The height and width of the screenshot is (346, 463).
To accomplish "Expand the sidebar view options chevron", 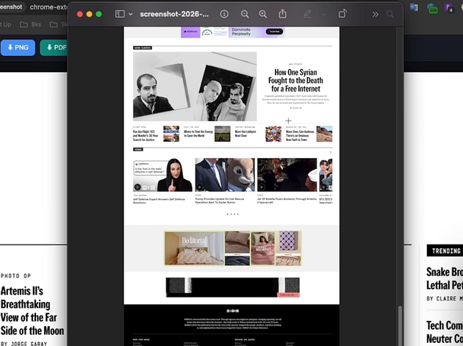I will [x=131, y=14].
